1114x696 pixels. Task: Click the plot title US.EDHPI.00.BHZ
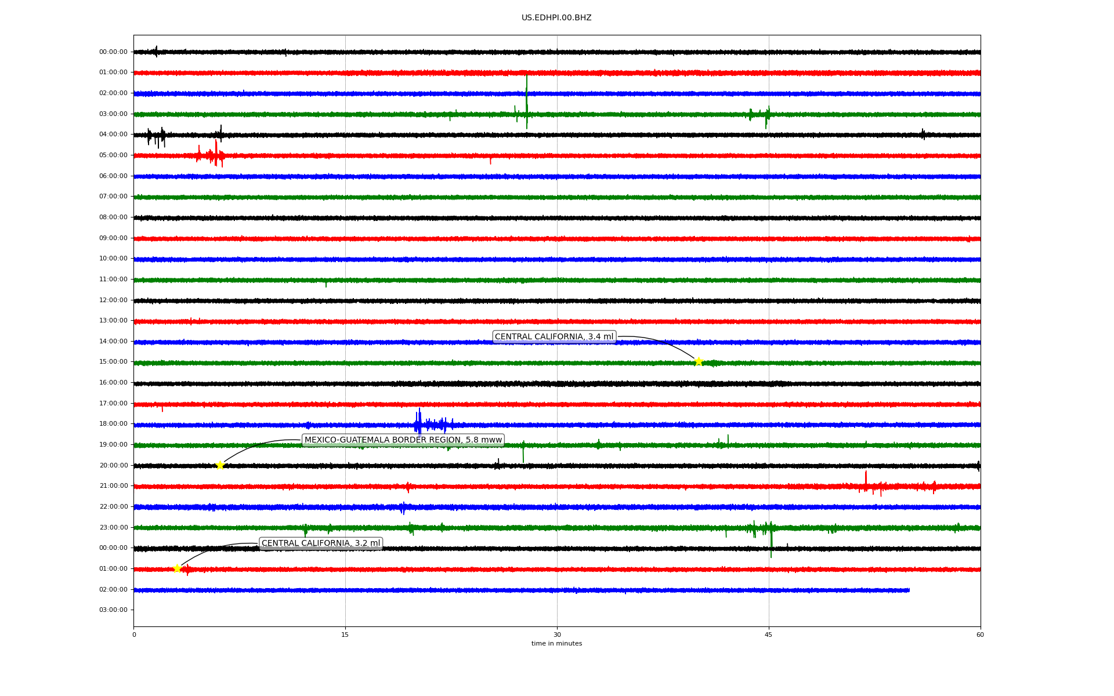click(x=556, y=18)
